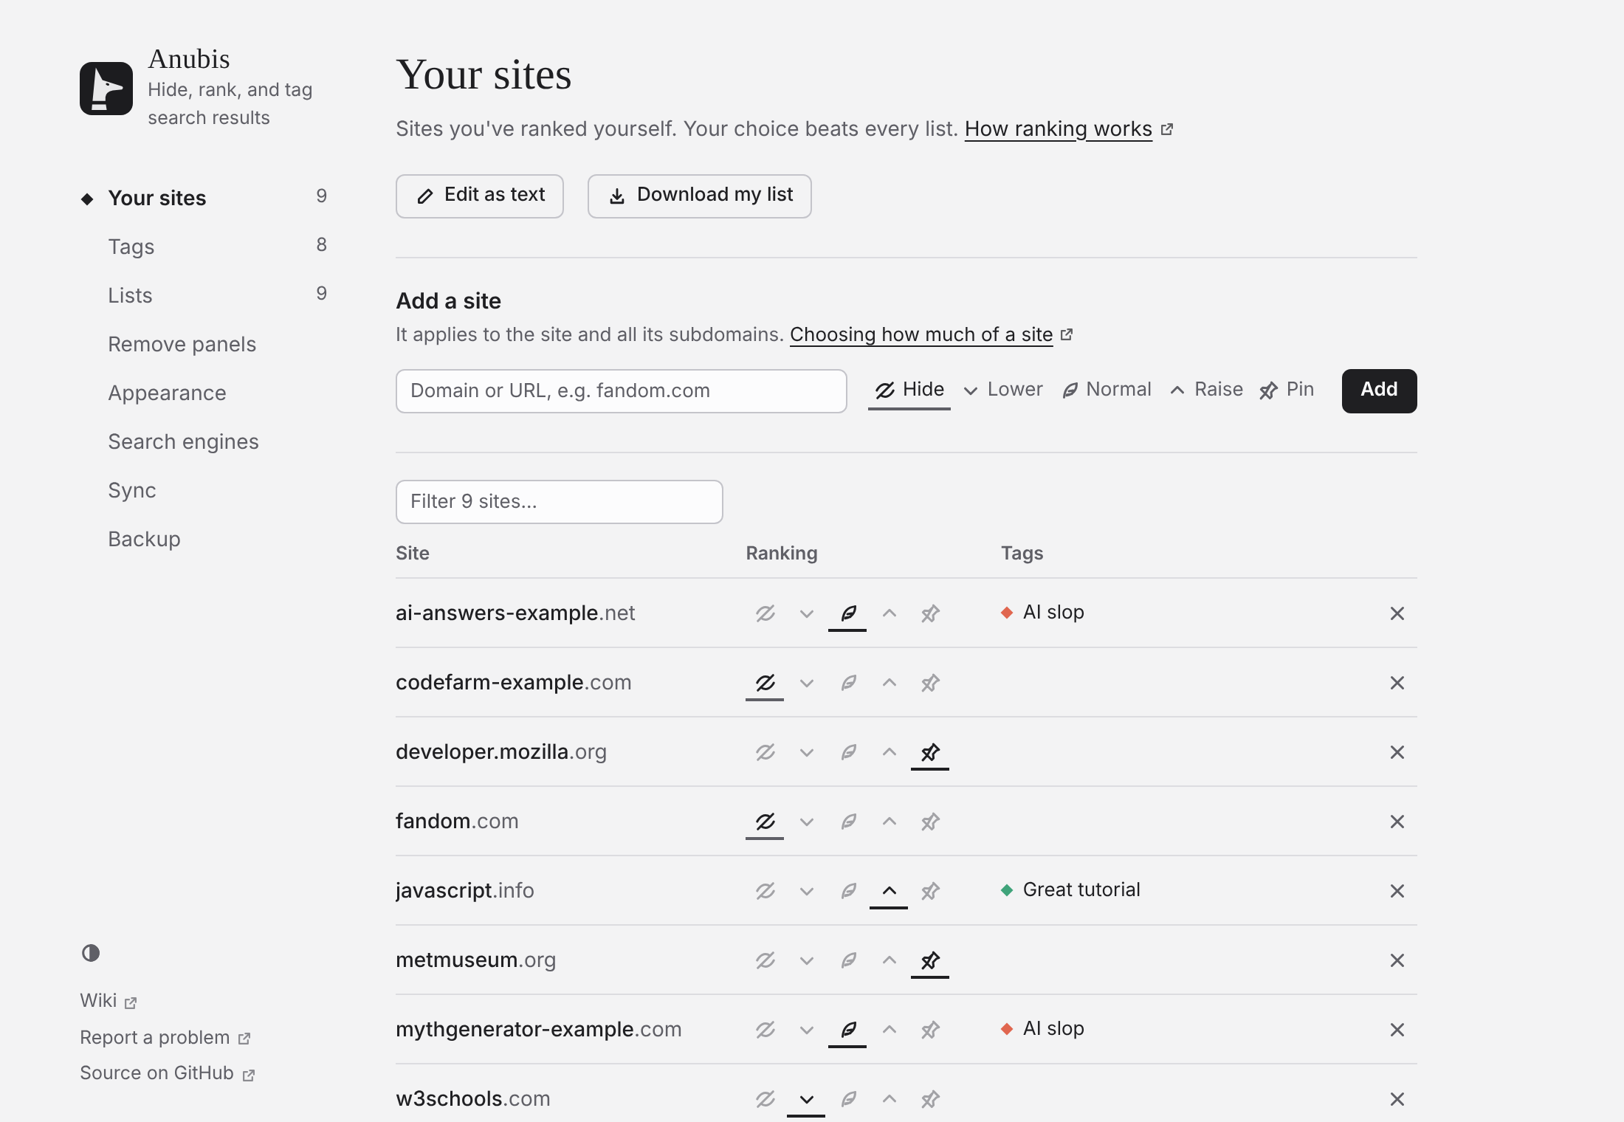Open the Wiki link
The height and width of the screenshot is (1122, 1624).
click(109, 1001)
